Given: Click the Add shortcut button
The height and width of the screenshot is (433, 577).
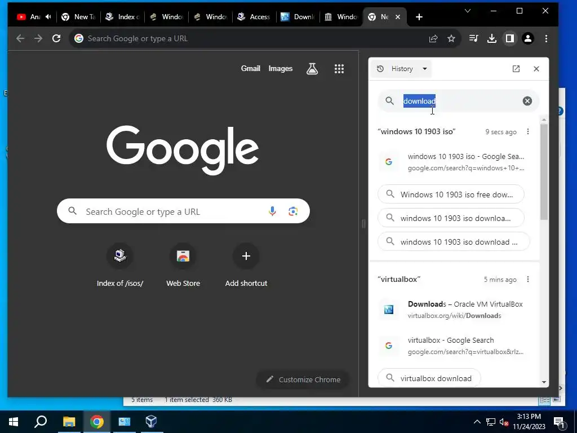Looking at the screenshot, I should 246,265.
